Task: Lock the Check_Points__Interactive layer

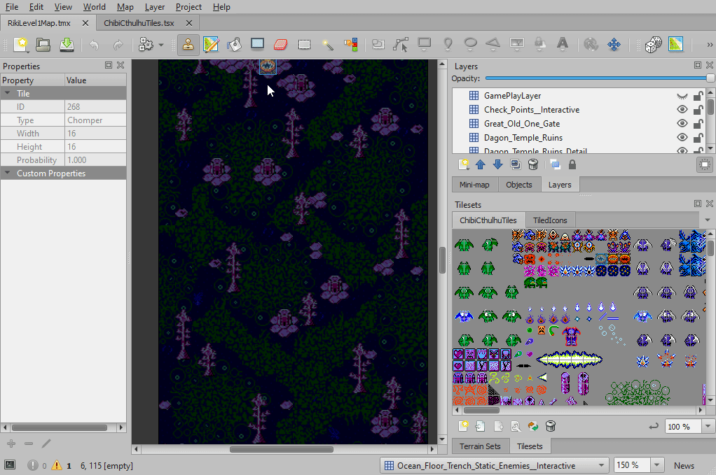Action: (698, 110)
